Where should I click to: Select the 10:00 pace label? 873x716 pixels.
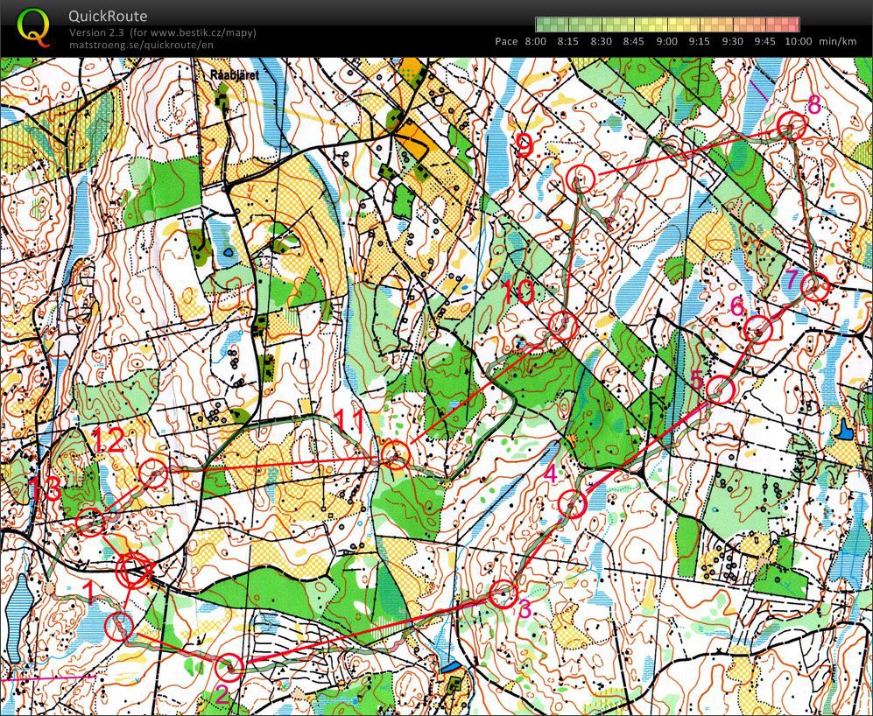tap(799, 41)
